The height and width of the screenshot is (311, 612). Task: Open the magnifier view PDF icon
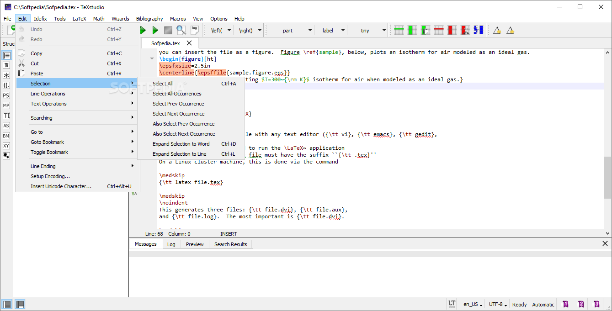coord(181,30)
